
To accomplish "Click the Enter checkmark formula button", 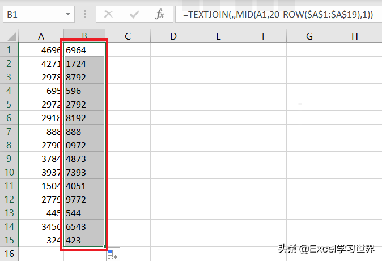I will 134,14.
